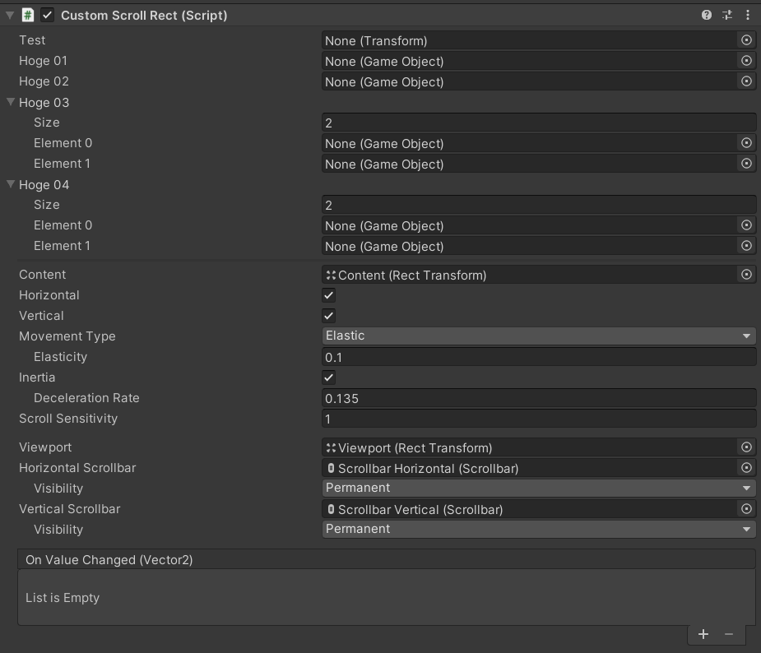Screen dimensions: 761x653
Task: Open object picker for Hoge 04 Element 1
Action: coord(746,246)
